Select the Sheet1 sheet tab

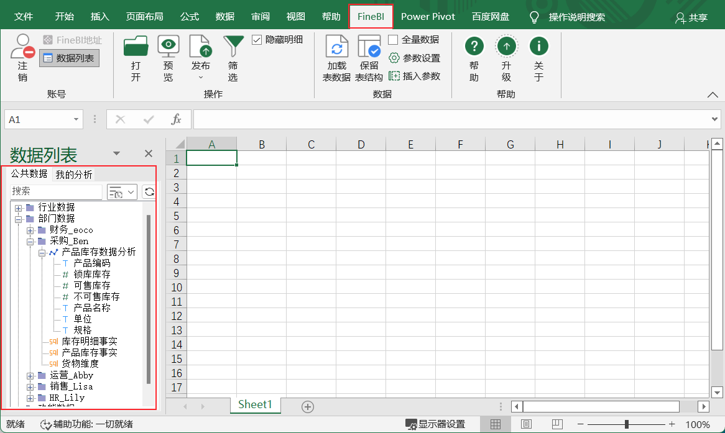tap(255, 405)
